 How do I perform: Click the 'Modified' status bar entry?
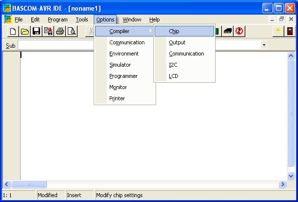tap(47, 195)
